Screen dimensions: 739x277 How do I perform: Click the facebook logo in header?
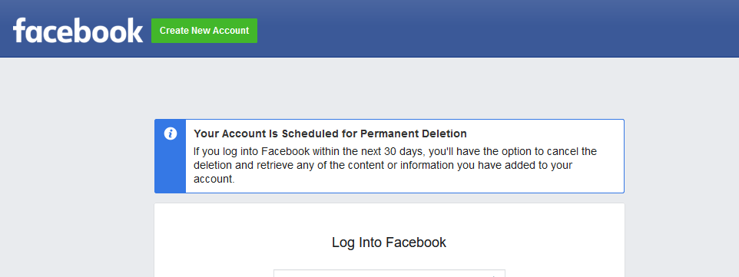(x=78, y=31)
